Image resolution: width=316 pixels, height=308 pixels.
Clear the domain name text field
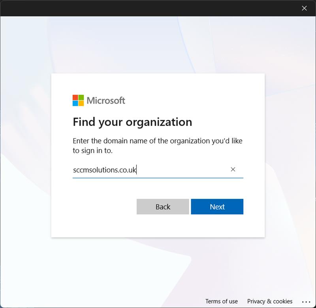pyautogui.click(x=233, y=169)
